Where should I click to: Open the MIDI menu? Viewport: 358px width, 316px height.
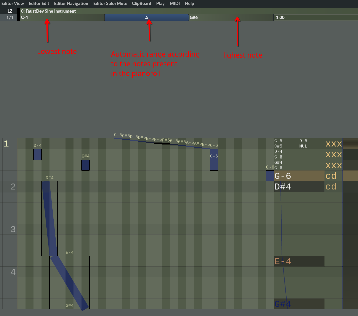coord(174,3)
